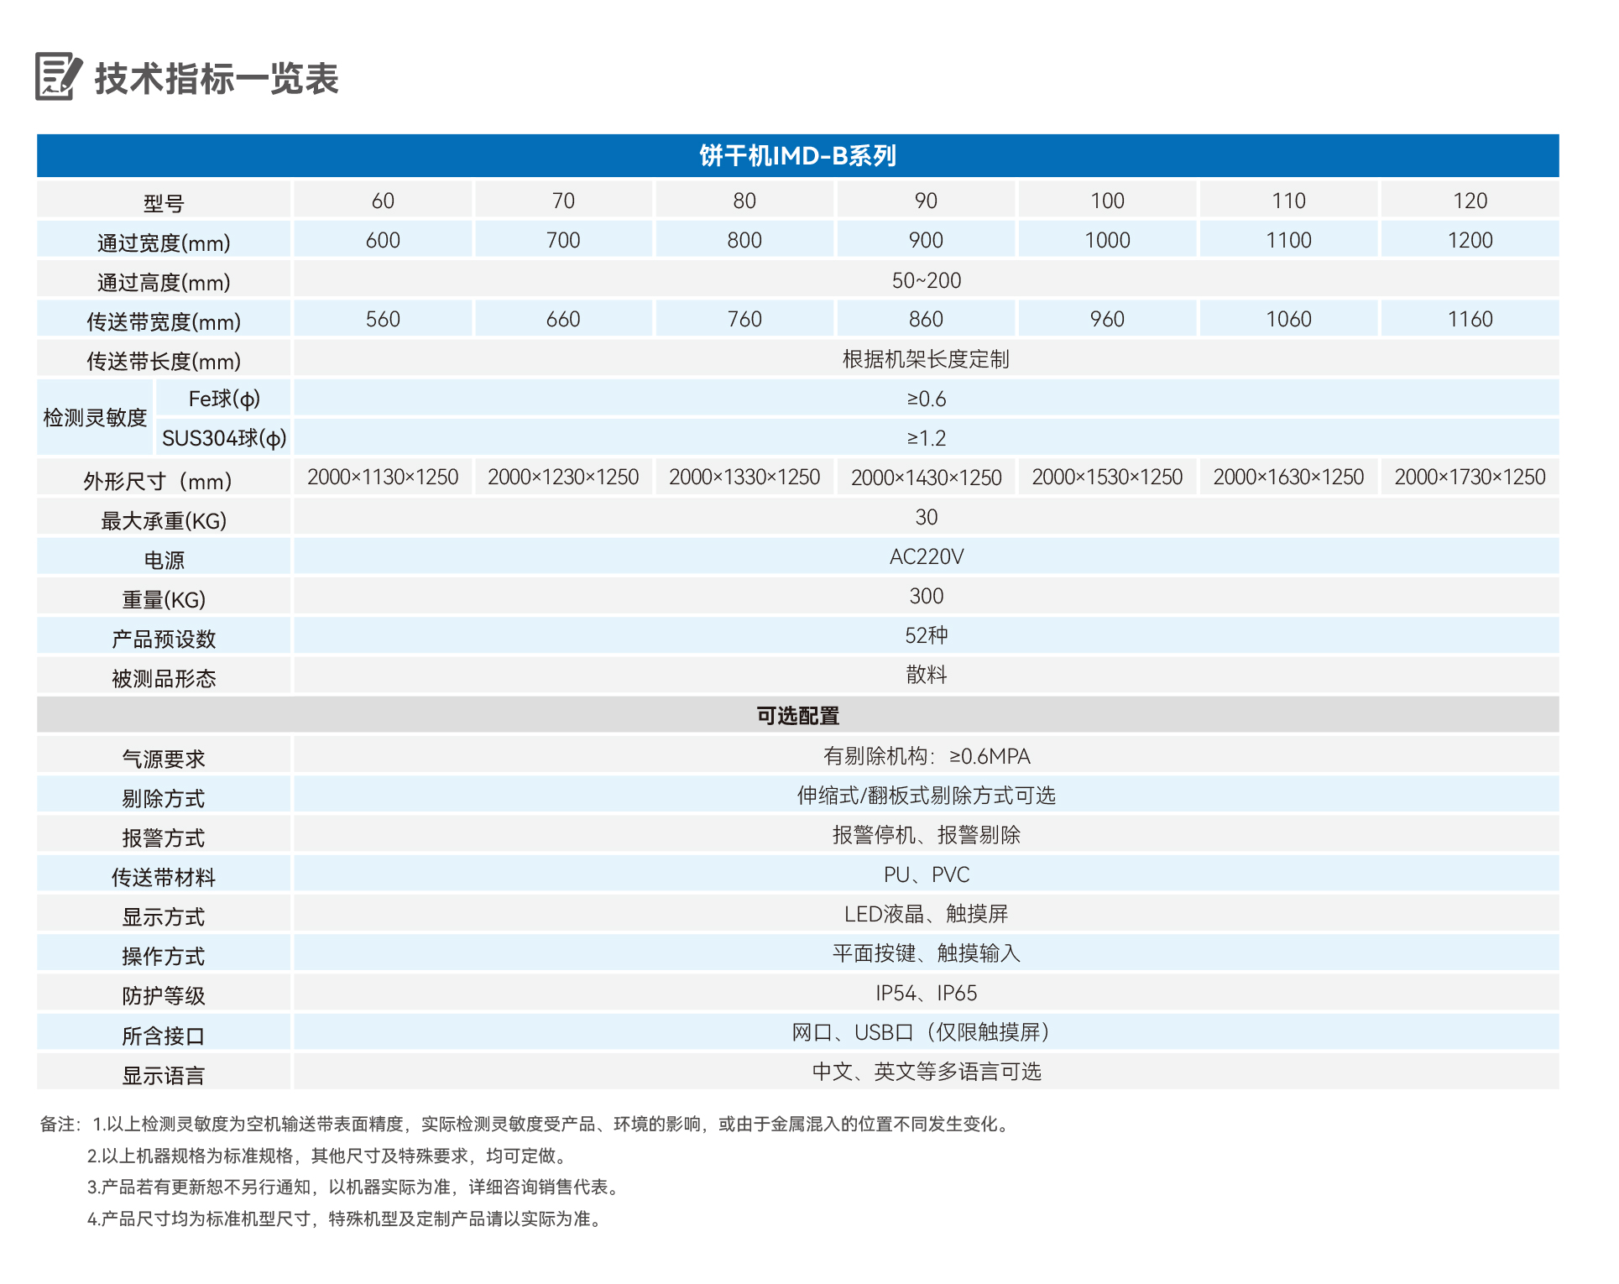Screen dimensions: 1619x1284
Task: Select the 显示语言 row label
Action: pyautogui.click(x=165, y=1073)
